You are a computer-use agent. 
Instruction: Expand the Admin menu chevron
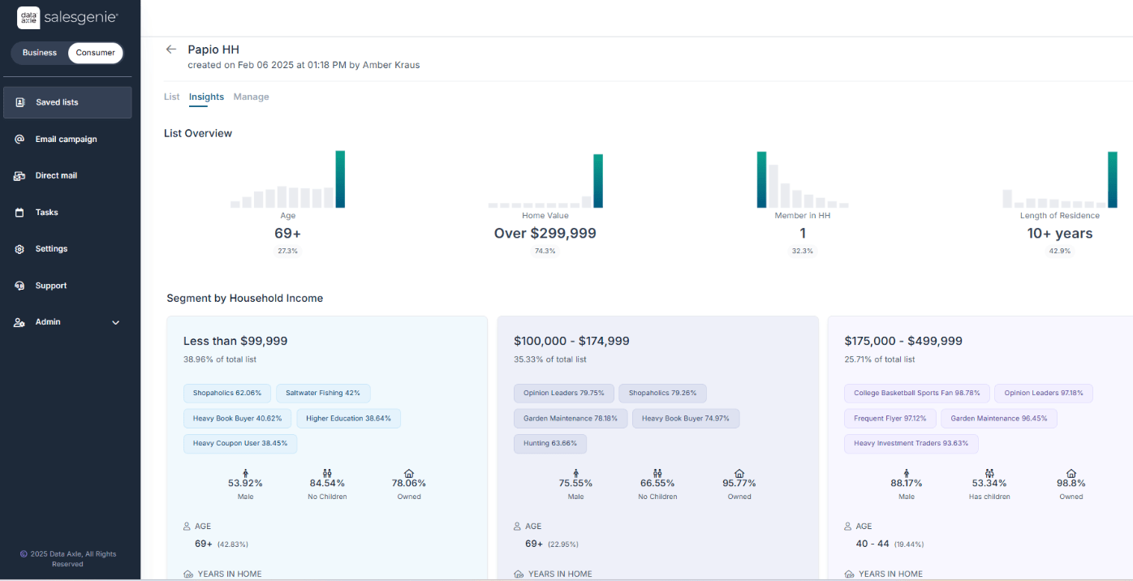pos(115,323)
